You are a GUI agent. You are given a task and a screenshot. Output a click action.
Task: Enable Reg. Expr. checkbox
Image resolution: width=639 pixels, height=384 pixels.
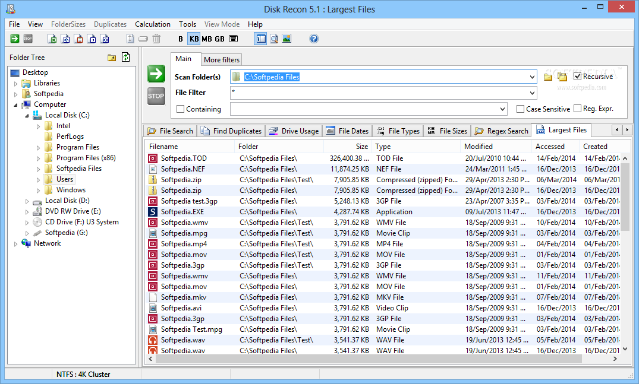click(x=577, y=108)
